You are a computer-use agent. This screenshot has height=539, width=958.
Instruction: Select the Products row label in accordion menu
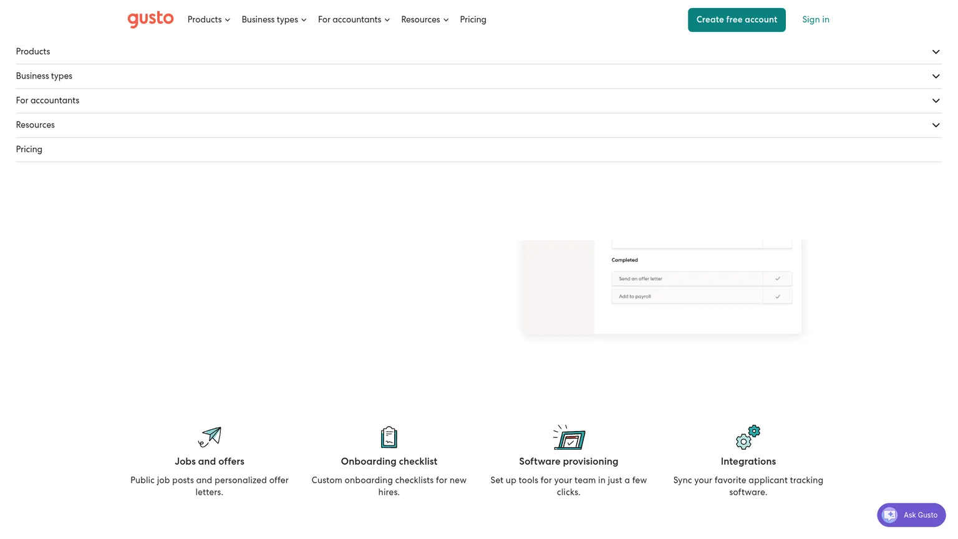(x=33, y=52)
